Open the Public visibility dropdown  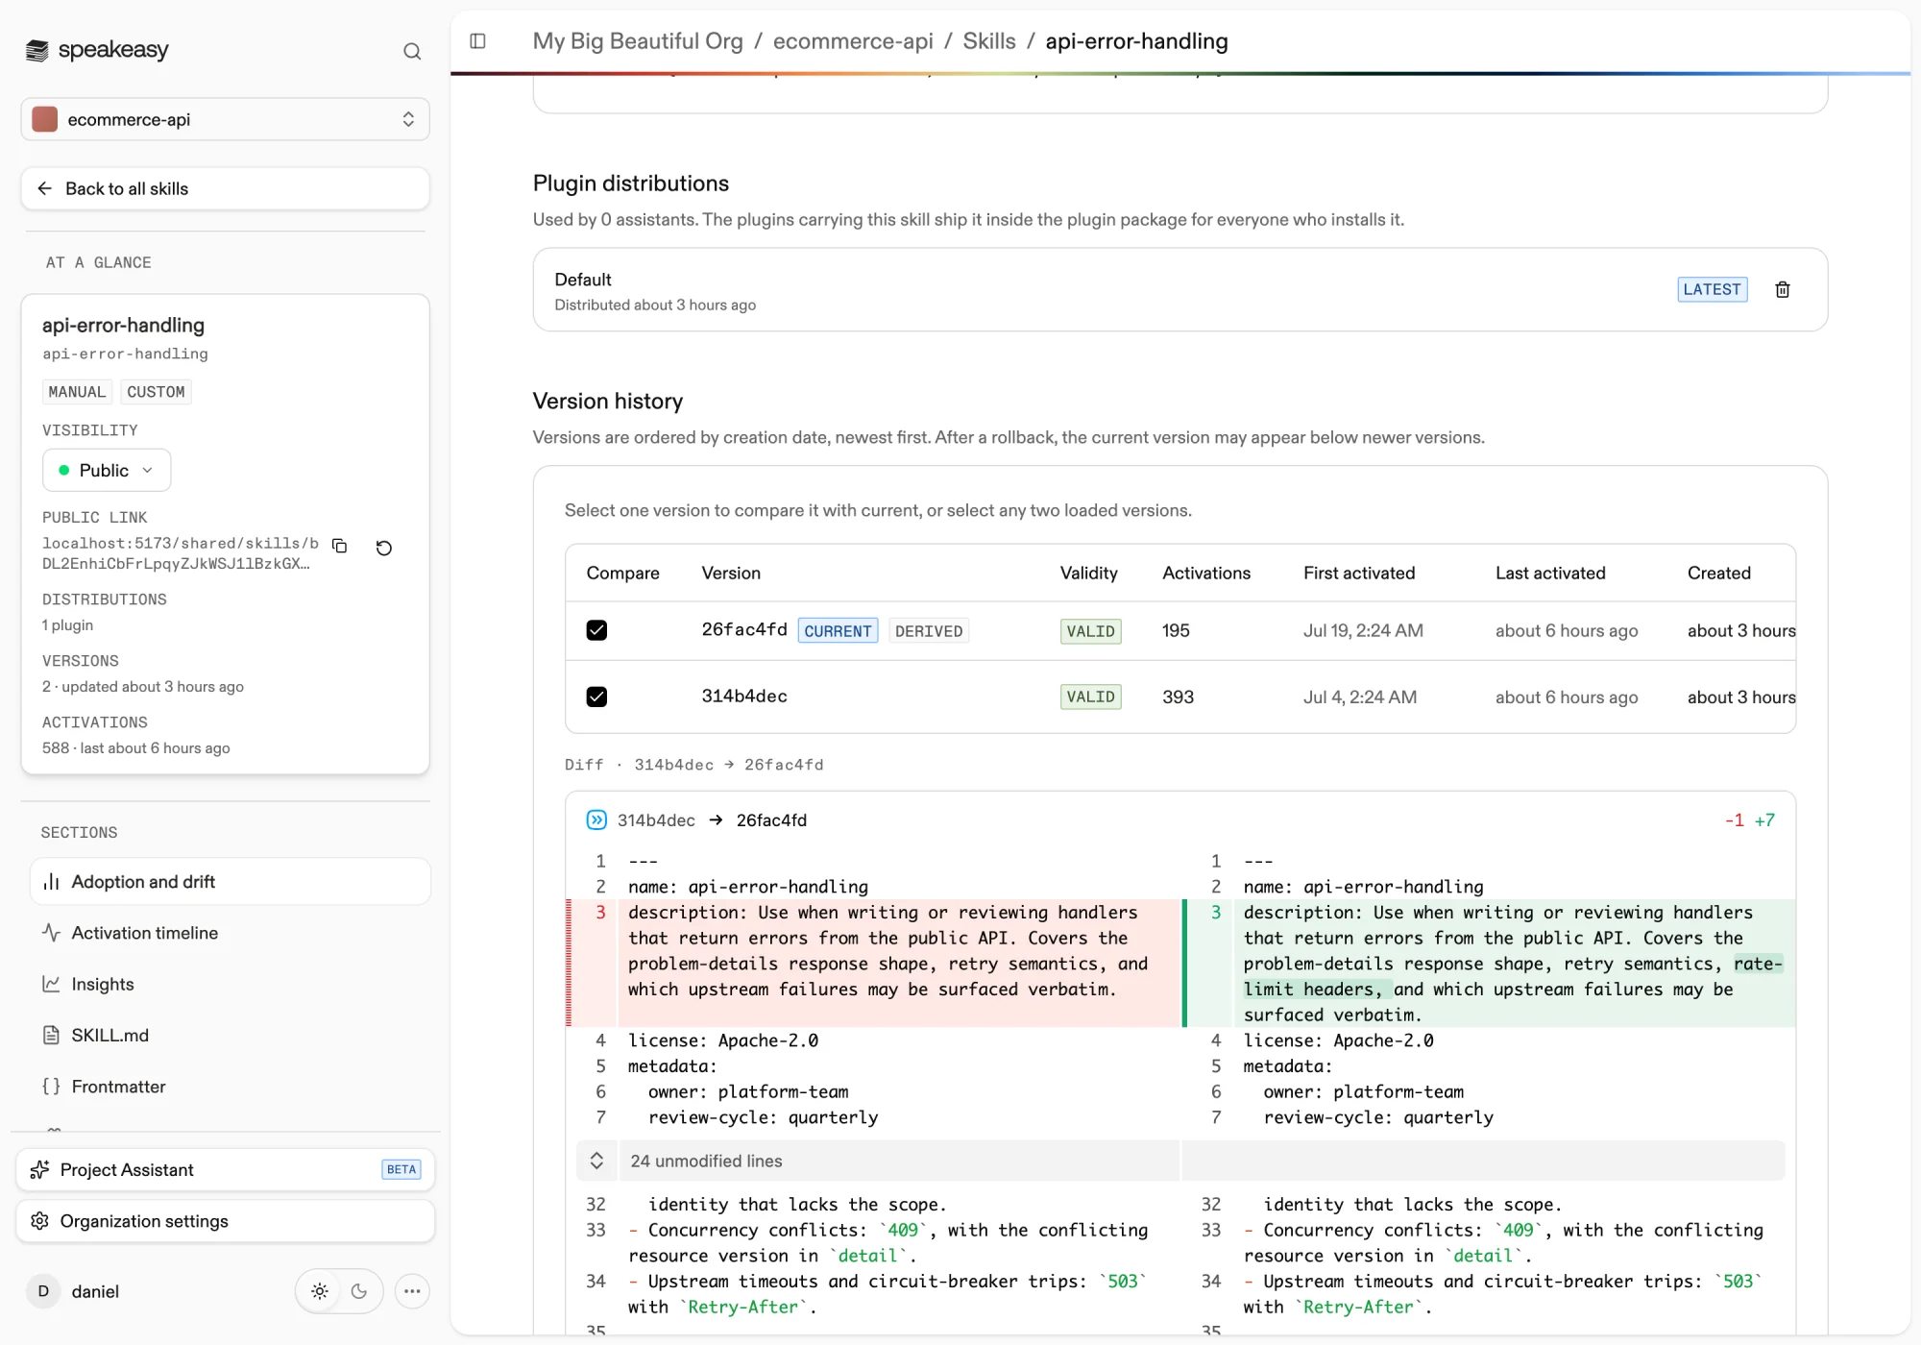click(x=107, y=470)
